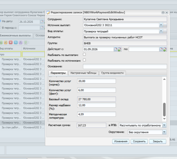The image size is (177, 159).
Task: Click the Сохранить button
Action: [x=139, y=141]
